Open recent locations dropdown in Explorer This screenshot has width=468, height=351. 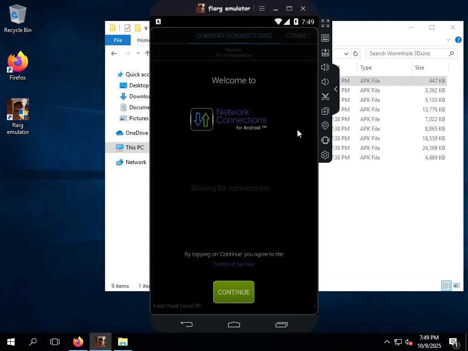tap(138, 54)
